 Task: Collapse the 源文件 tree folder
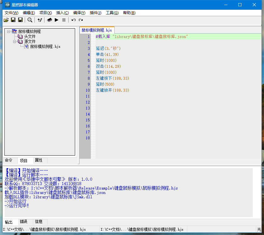coord(14,41)
